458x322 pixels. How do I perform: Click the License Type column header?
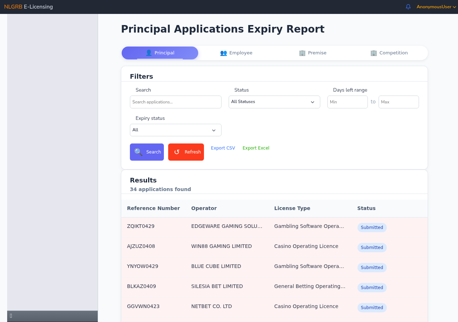click(x=292, y=208)
